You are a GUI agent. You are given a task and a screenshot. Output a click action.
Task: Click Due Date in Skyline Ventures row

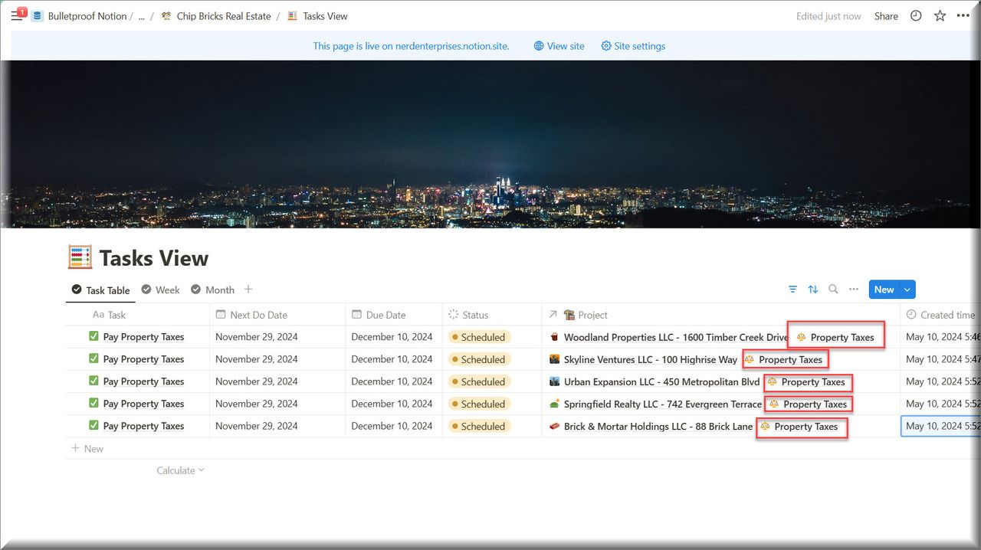point(392,358)
